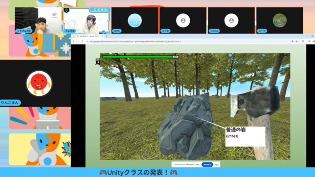Image resolution: width=315 pixels, height=177 pixels.
Task: Open the tab search dropdown arrow
Action: (x=73, y=36)
